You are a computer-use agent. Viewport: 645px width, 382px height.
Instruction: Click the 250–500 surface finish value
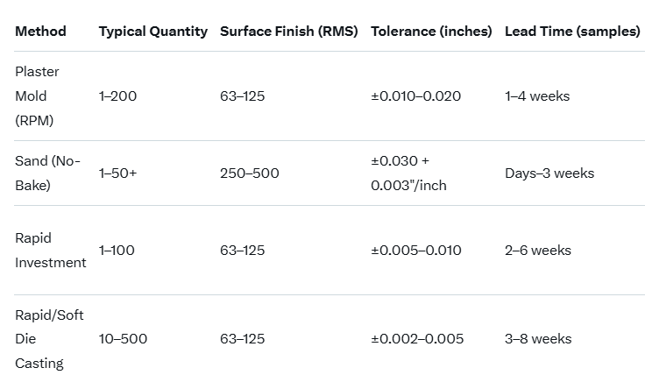(250, 173)
